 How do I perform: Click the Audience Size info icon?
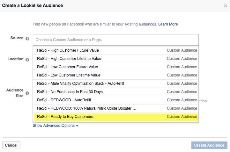(x=27, y=93)
